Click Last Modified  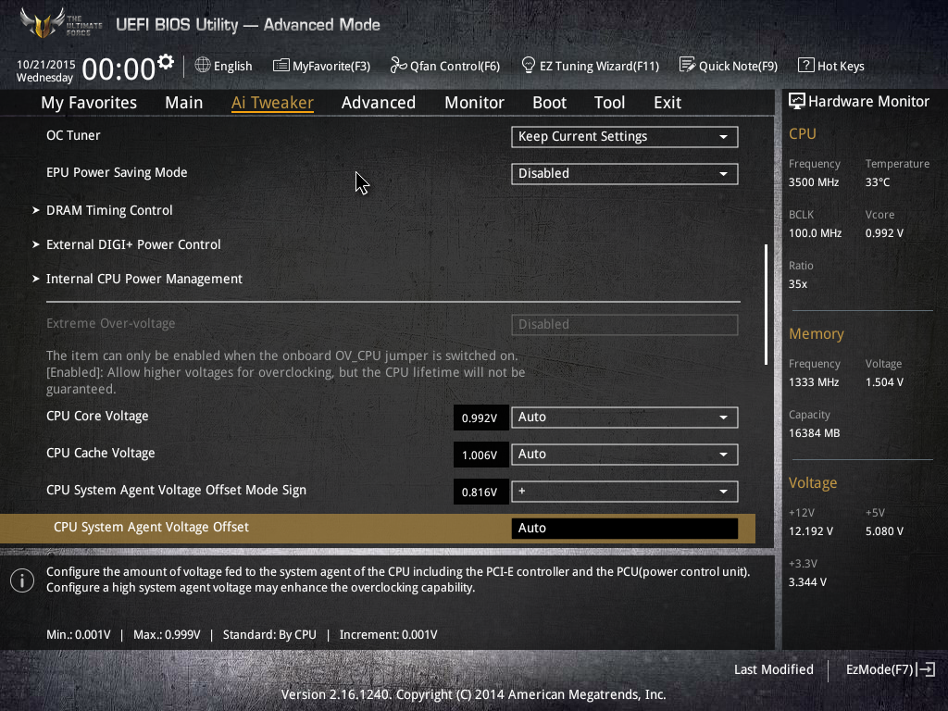[773, 669]
